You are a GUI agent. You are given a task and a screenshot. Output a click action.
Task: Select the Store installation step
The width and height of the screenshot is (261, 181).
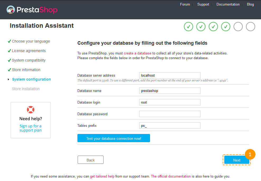point(26,89)
